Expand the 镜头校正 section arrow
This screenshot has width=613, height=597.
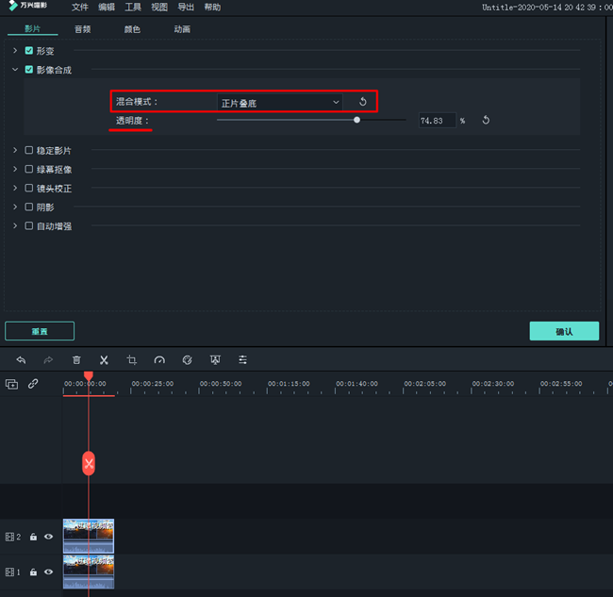[x=15, y=188]
